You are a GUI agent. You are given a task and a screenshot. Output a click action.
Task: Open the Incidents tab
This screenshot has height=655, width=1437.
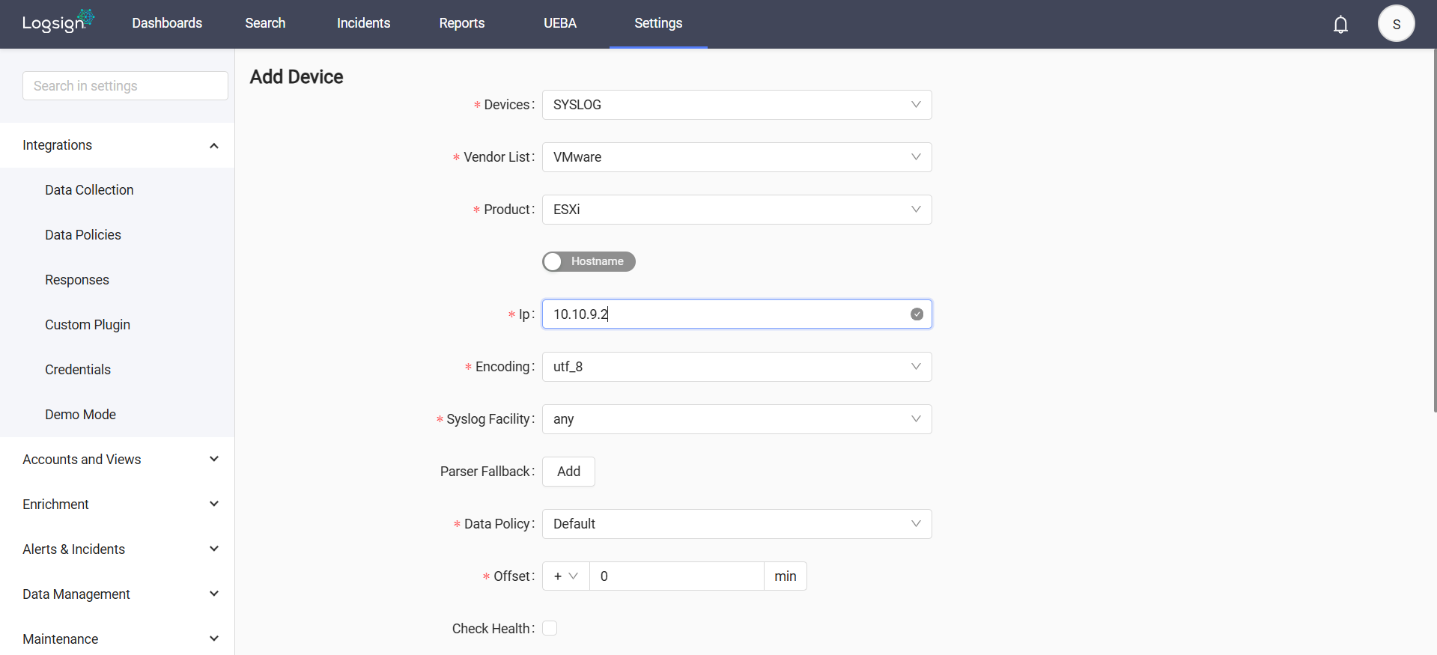363,23
